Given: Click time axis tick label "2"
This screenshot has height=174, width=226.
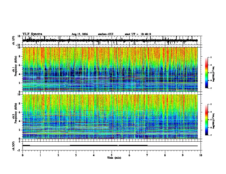Looking at the screenshot, I should point(58,155).
